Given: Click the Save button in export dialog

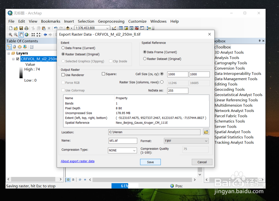Looking at the screenshot, I should (150, 162).
